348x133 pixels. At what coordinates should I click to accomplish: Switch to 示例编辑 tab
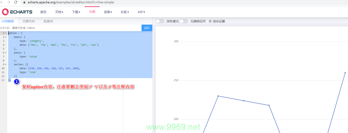[7, 21]
